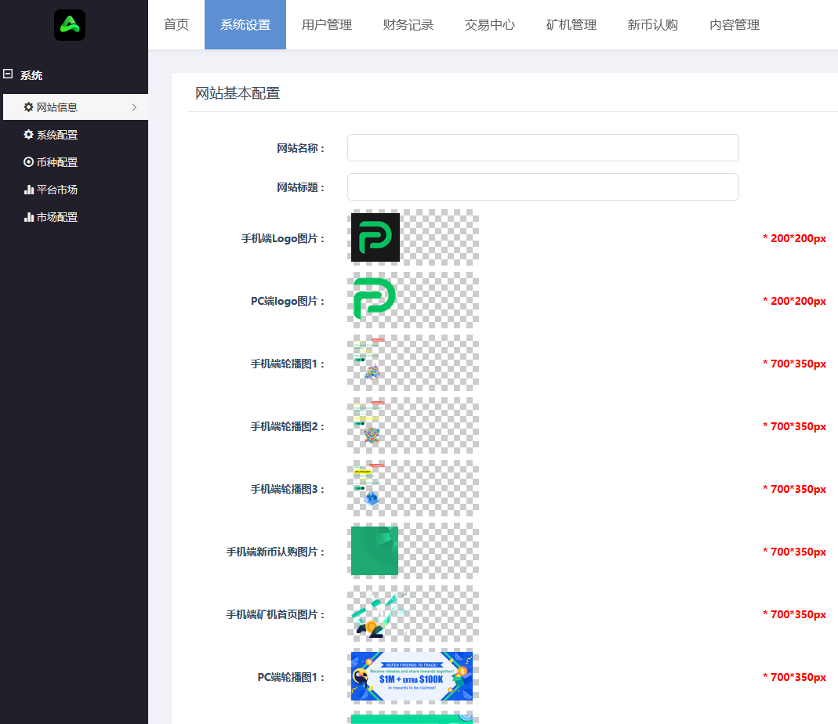Screen dimensions: 838x724
Task: Select the 网站信息 gear icon in sidebar
Action: coord(29,107)
